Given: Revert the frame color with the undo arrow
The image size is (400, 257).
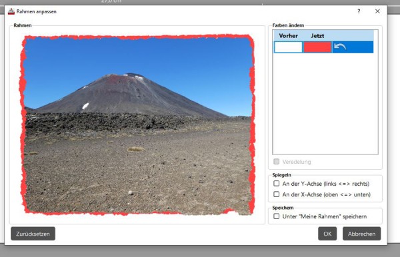Looking at the screenshot, I should [340, 47].
